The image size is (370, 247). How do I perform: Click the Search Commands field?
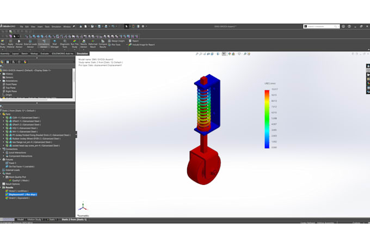(322, 27)
